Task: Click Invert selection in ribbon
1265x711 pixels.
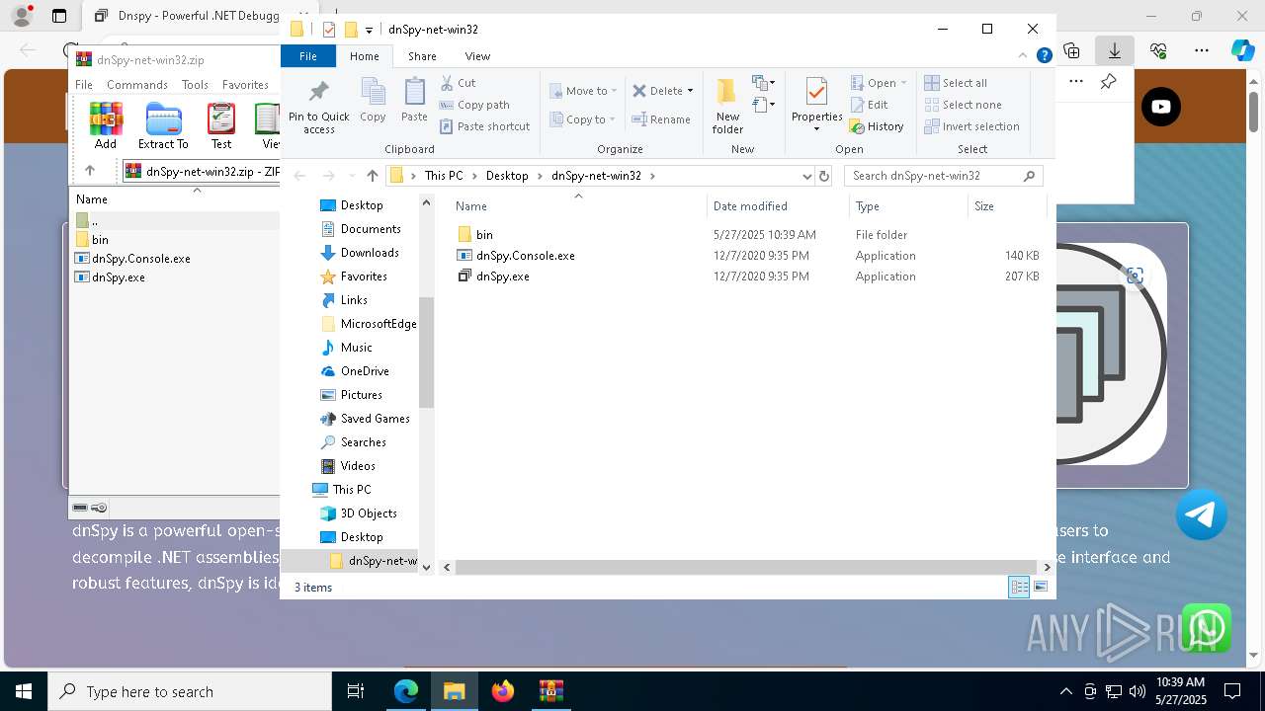Action: pyautogui.click(x=971, y=126)
